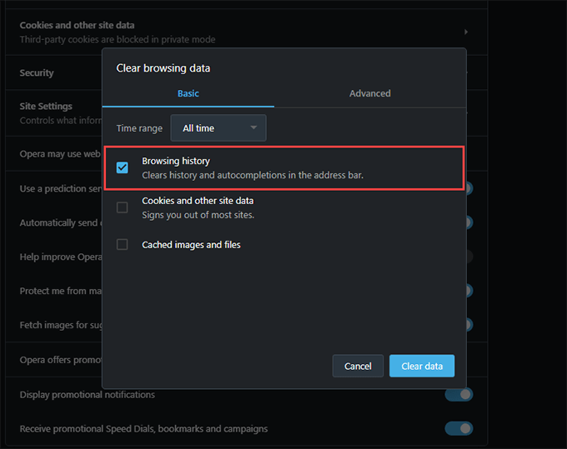This screenshot has width=567, height=449.
Task: Toggle the switch on the 'Protect me from' row
Action: pos(469,291)
